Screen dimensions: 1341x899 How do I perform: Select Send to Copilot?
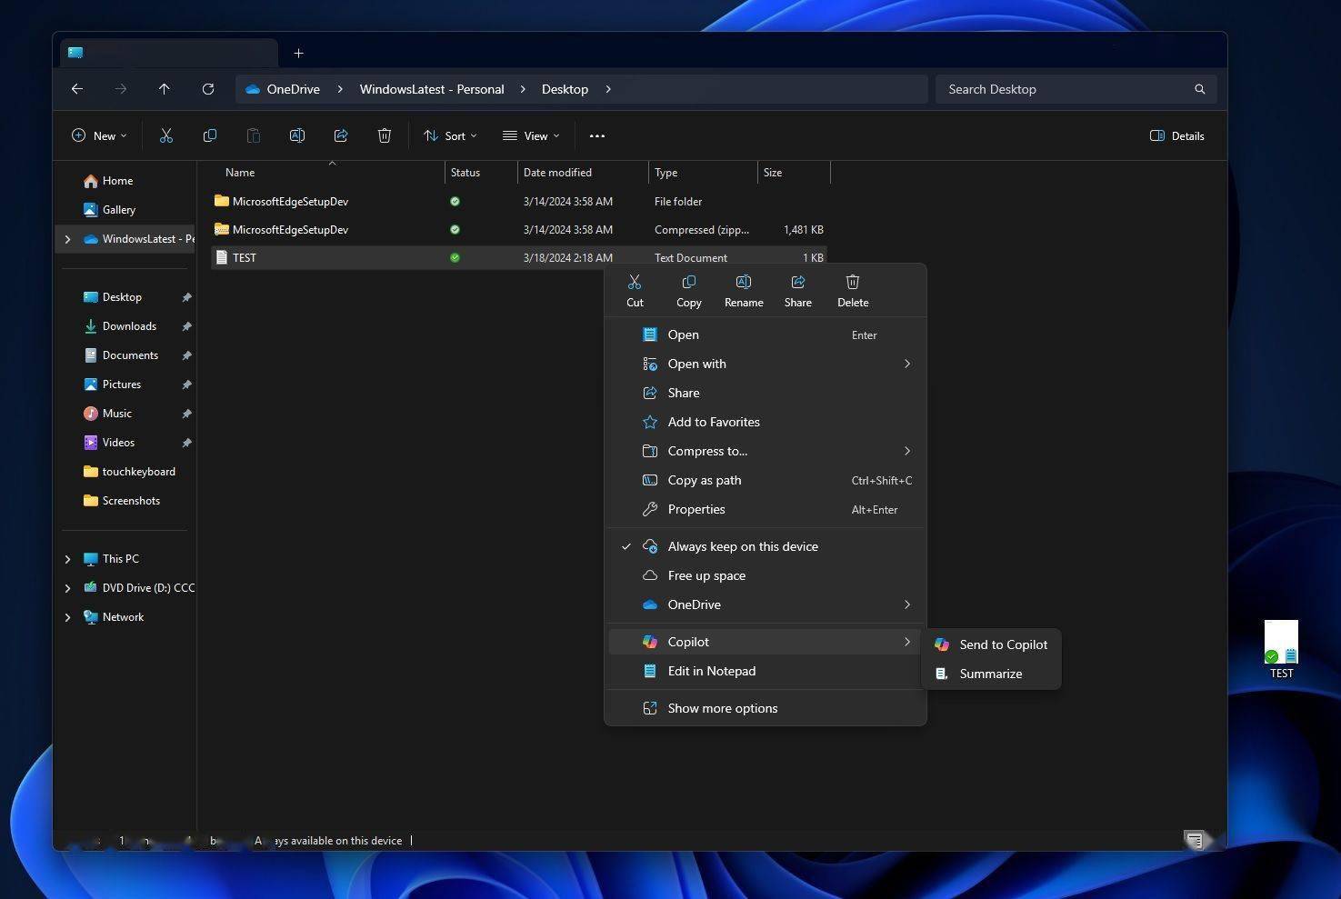tap(991, 644)
